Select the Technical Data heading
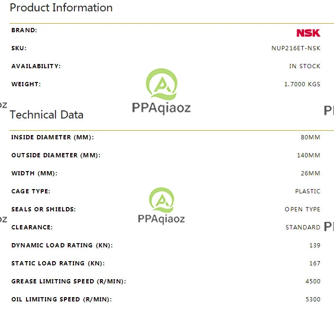The height and width of the screenshot is (309, 334). click(46, 115)
